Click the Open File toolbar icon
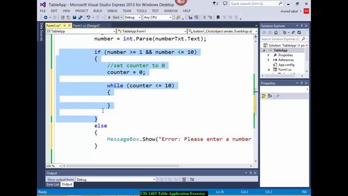 [x=69, y=17]
